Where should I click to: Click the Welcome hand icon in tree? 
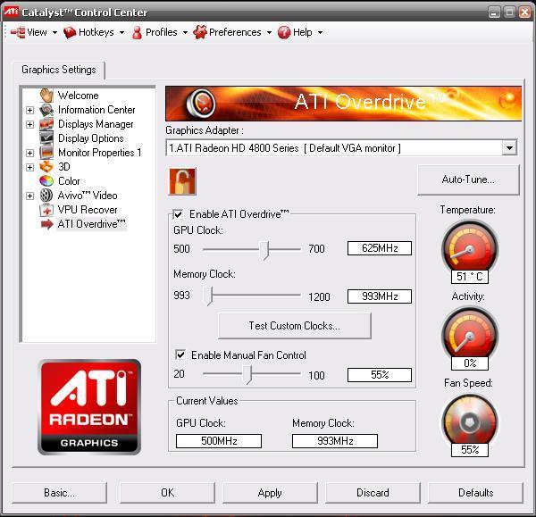pyautogui.click(x=46, y=96)
